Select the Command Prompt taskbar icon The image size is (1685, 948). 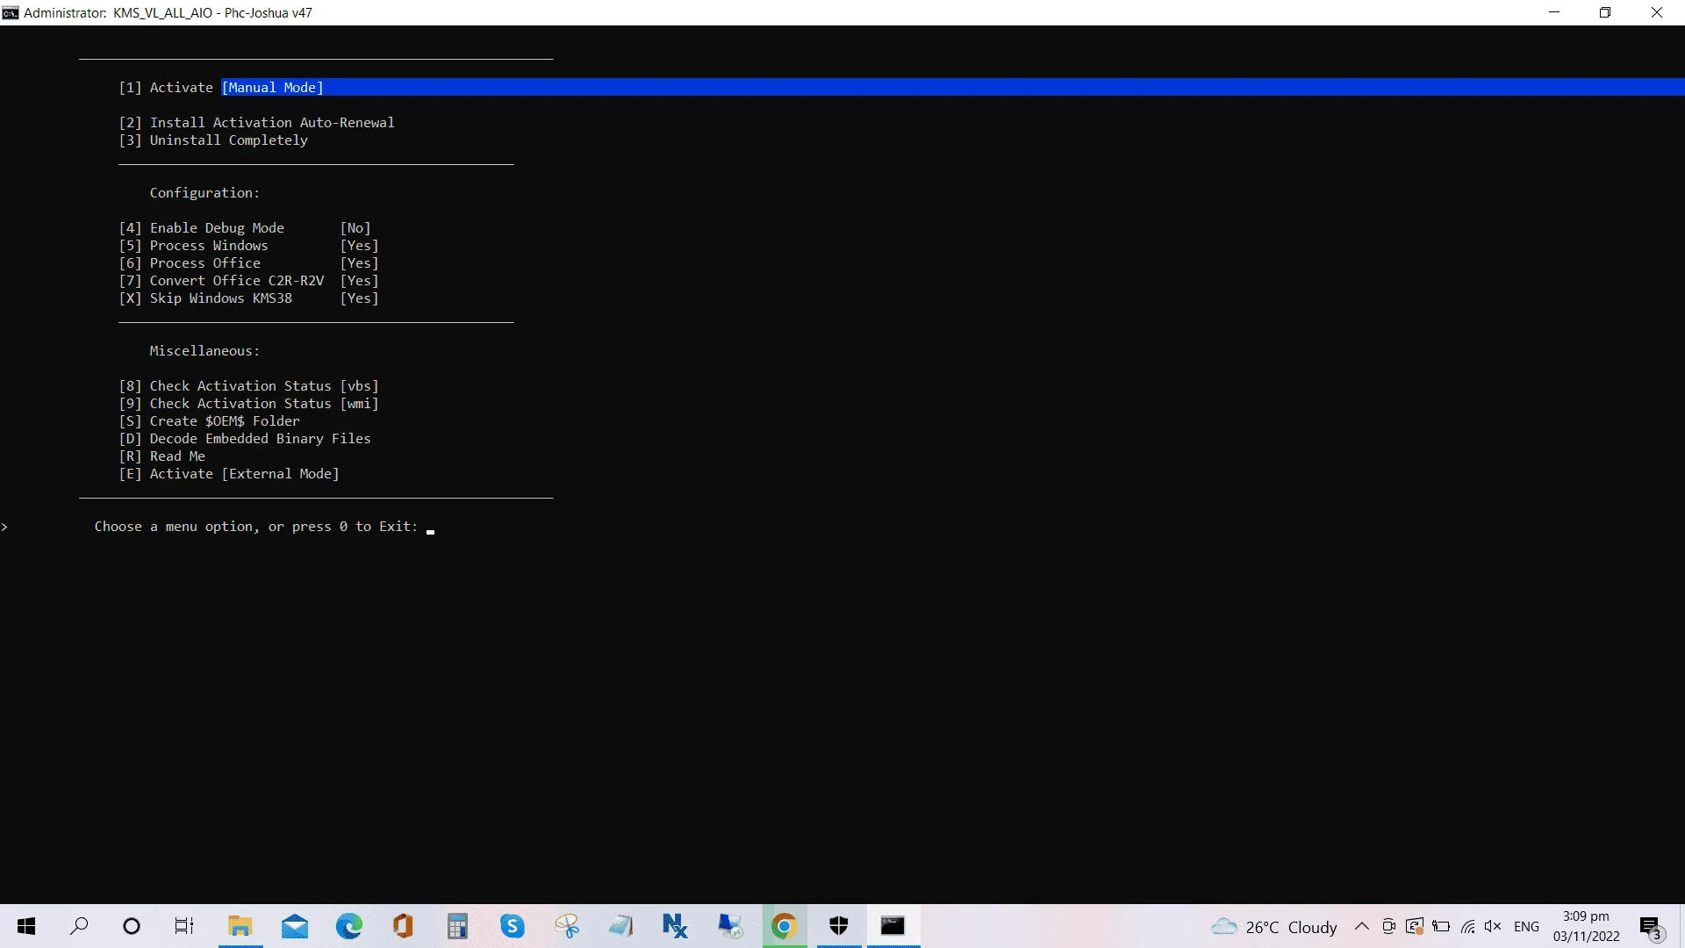(x=893, y=926)
